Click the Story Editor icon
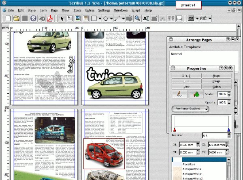This screenshot has height=180, width=243. click(x=154, y=18)
